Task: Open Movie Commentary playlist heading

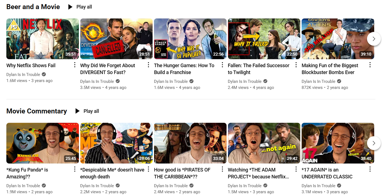Action: point(37,111)
